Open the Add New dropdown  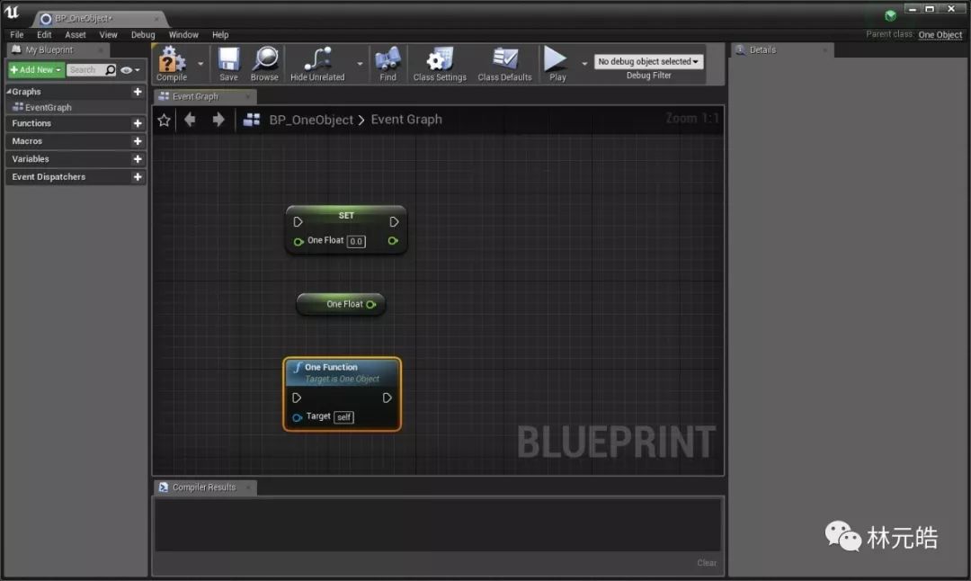point(36,70)
